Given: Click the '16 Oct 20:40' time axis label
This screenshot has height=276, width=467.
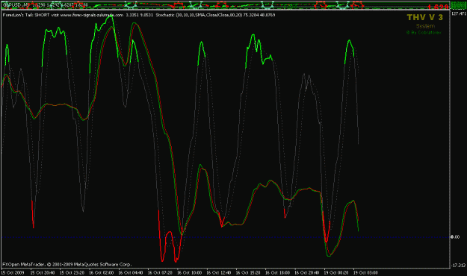Looking at the screenshot, I should point(307,272).
